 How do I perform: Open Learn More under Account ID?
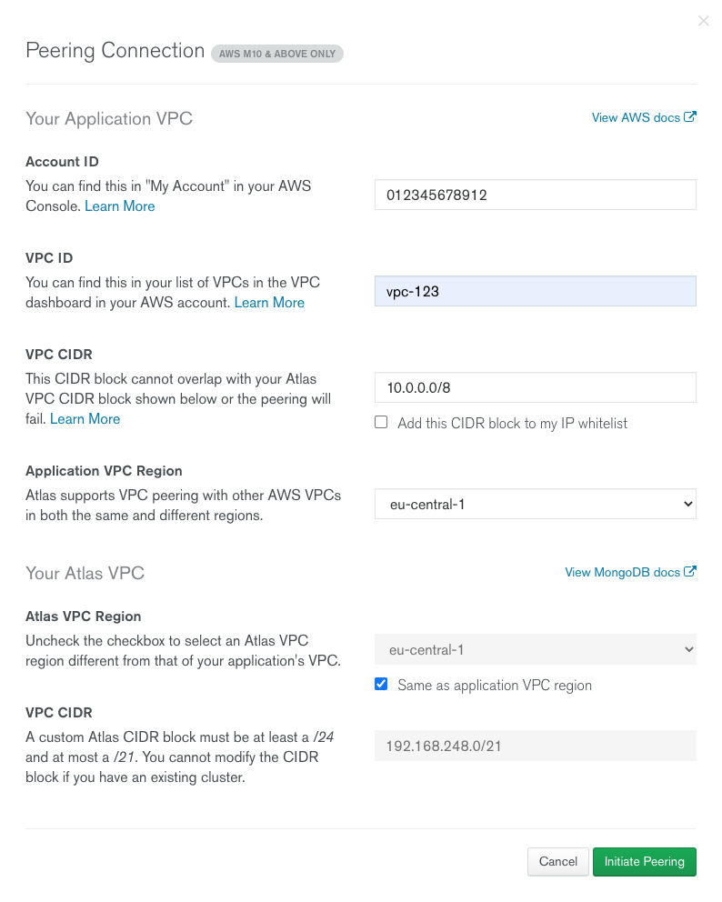[x=120, y=206]
